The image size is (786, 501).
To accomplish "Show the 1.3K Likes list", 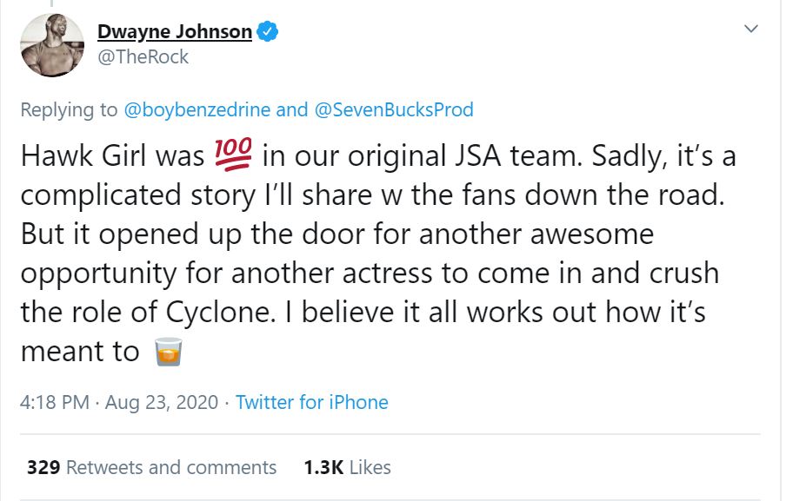I will coord(347,467).
